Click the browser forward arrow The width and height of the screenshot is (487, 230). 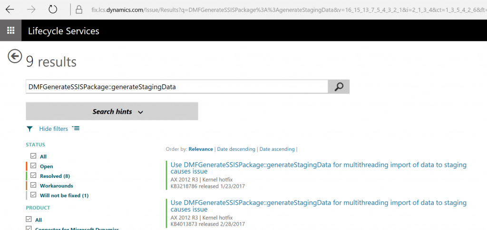[31, 9]
